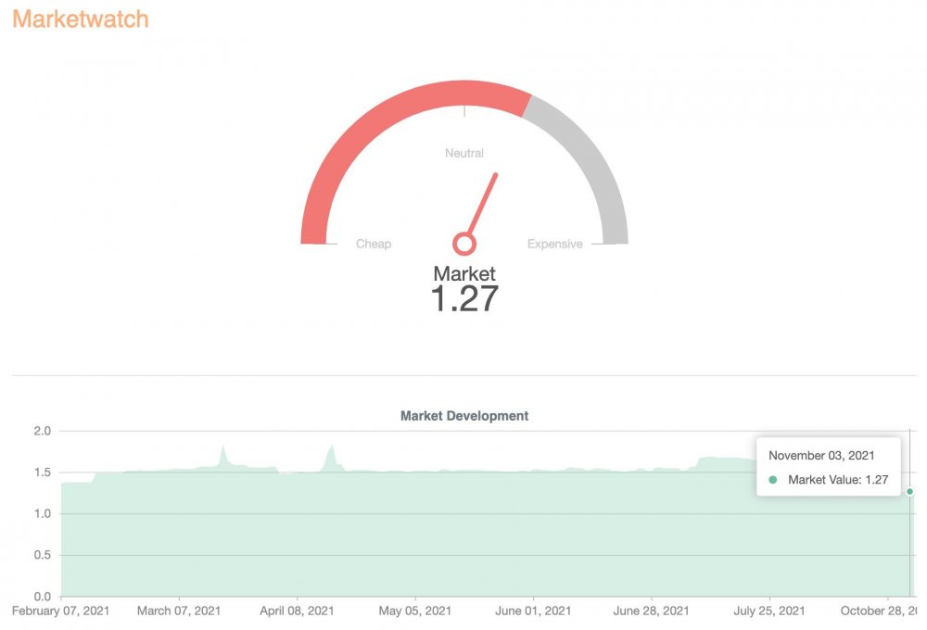Click the green data point marker on chart
The width and height of the screenshot is (927, 630).
pyautogui.click(x=910, y=491)
